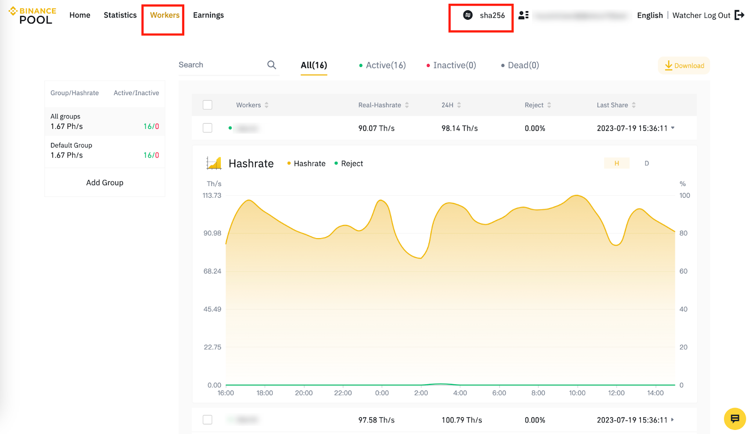Switch chart to D daily view
This screenshot has height=434, width=750.
click(x=646, y=163)
